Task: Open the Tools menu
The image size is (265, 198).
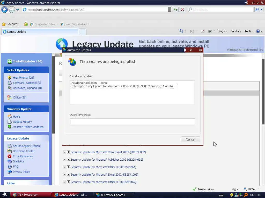Action: (x=249, y=31)
